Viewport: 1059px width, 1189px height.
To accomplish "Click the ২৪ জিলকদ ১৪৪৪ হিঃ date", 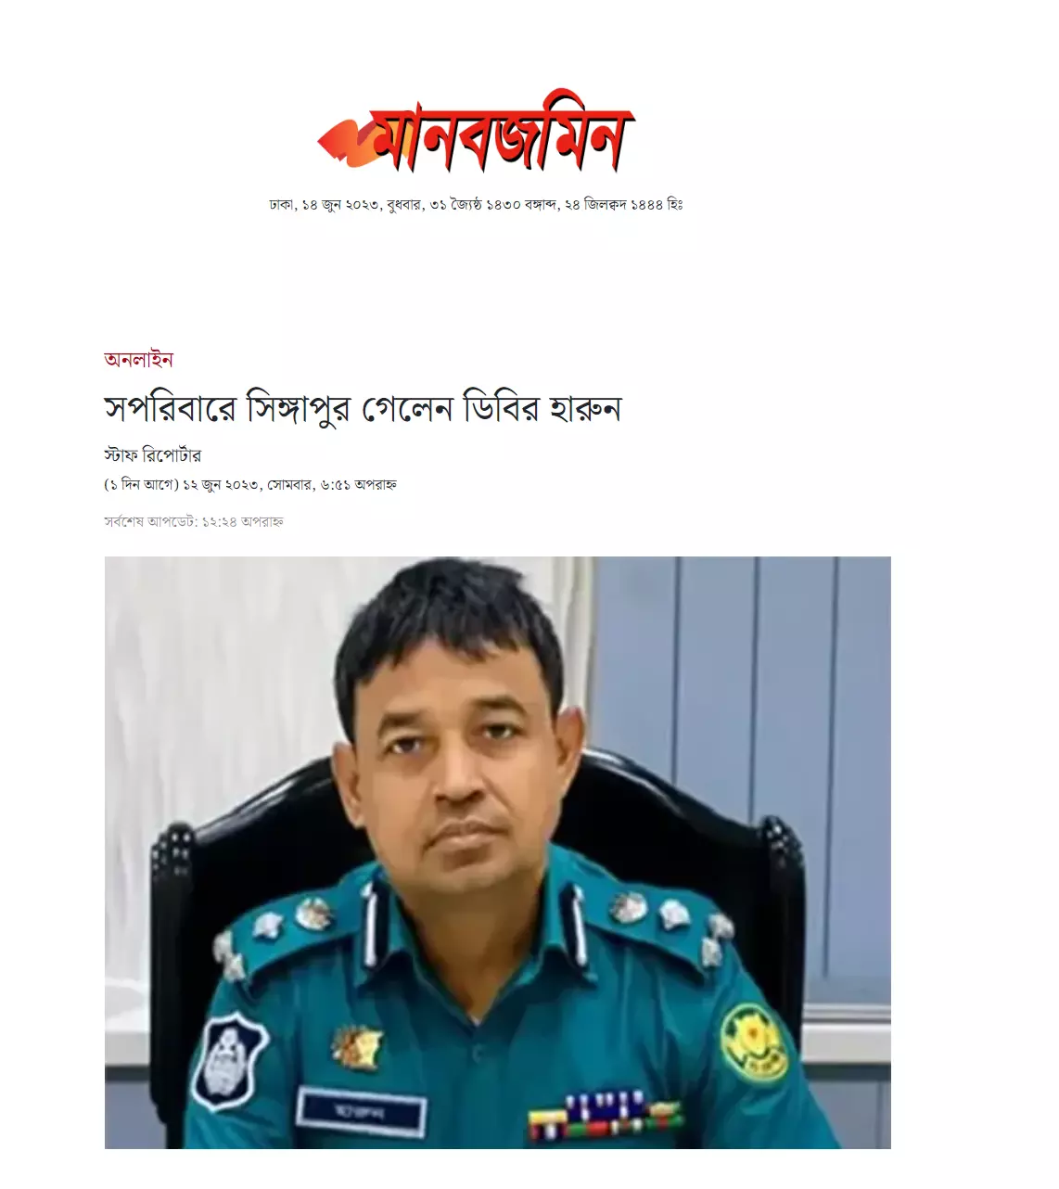I will pyautogui.click(x=623, y=204).
